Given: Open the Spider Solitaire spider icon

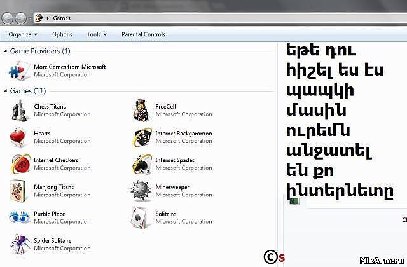Looking at the screenshot, I should pos(20,244).
